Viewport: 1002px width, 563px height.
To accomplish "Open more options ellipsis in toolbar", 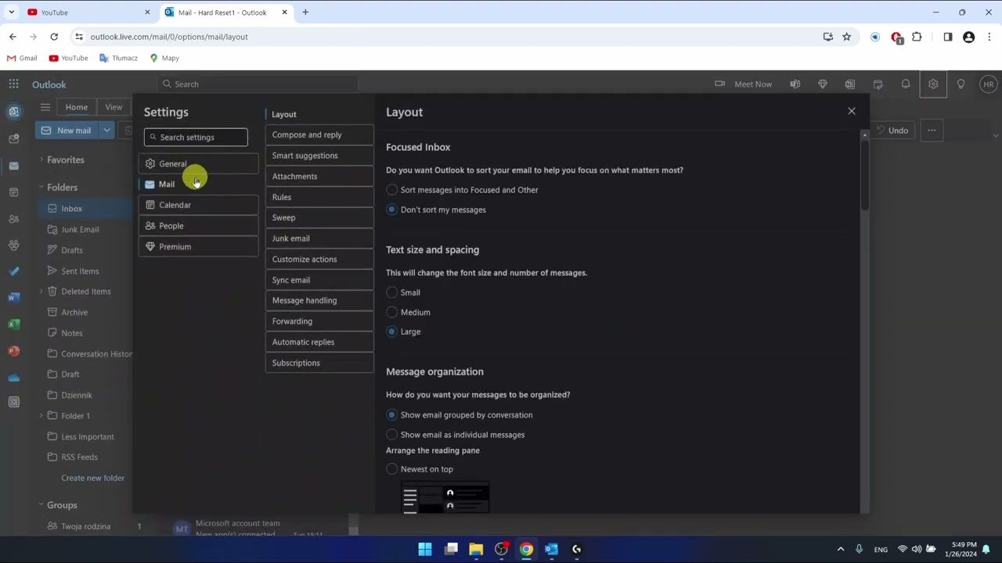I will tap(932, 131).
